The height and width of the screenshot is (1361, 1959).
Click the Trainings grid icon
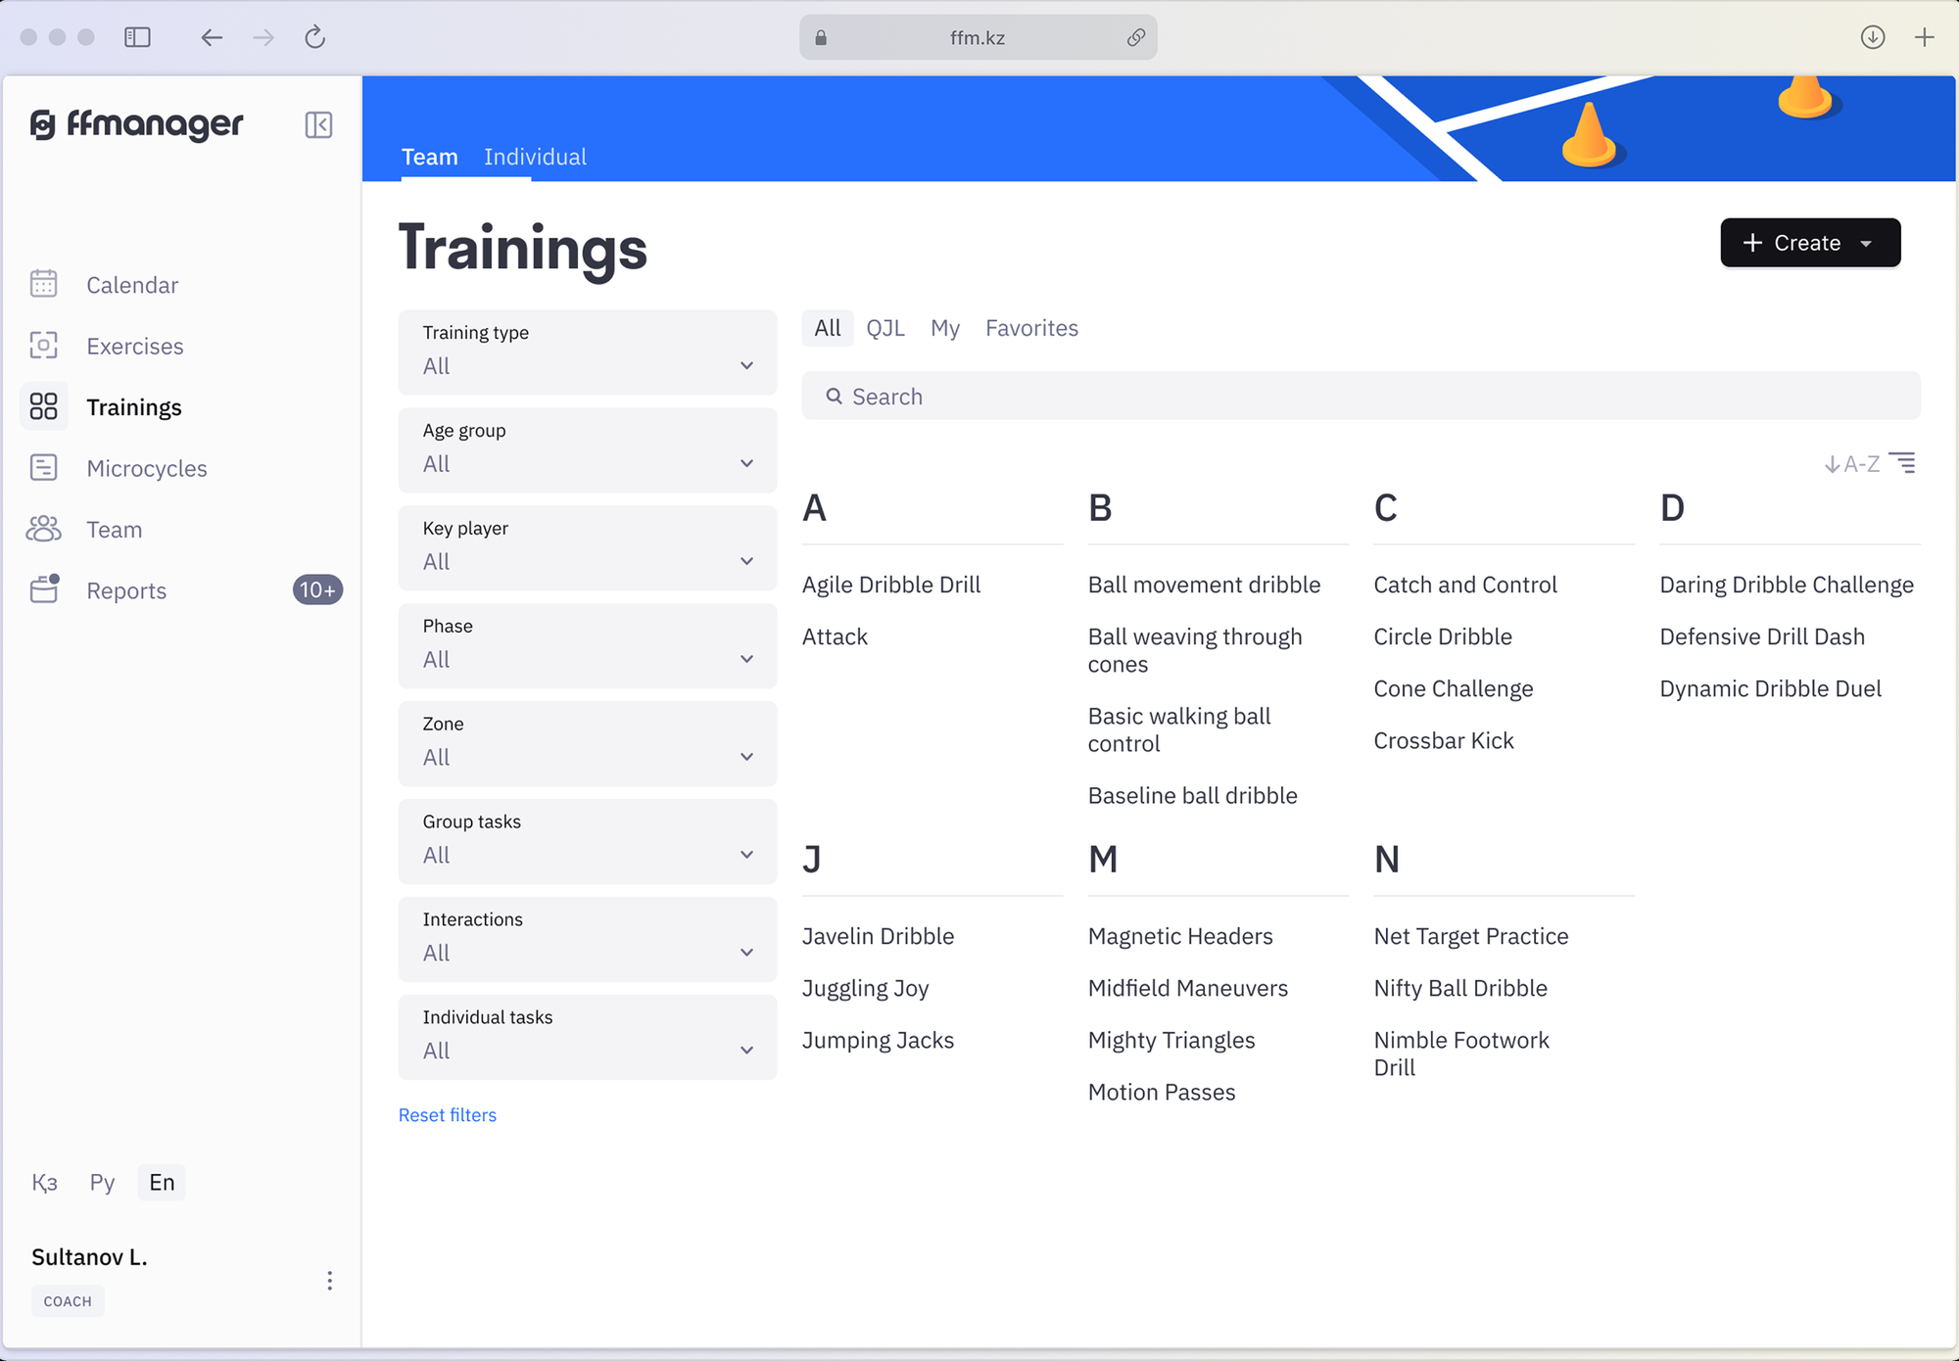tap(44, 406)
